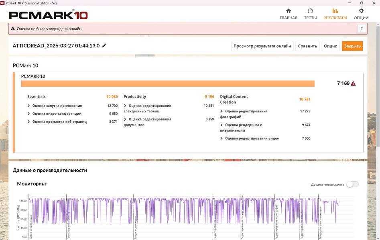Expand Оценка запуска приложения row
Image resolution: width=380 pixels, height=240 pixels.
(29, 106)
